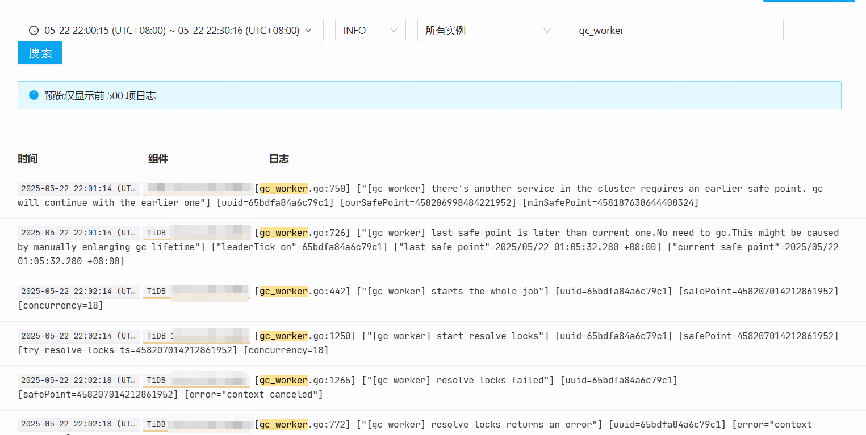Select the timestamp of the gc_worker.go:750 log entry
The image size is (866, 435).
coord(78,189)
